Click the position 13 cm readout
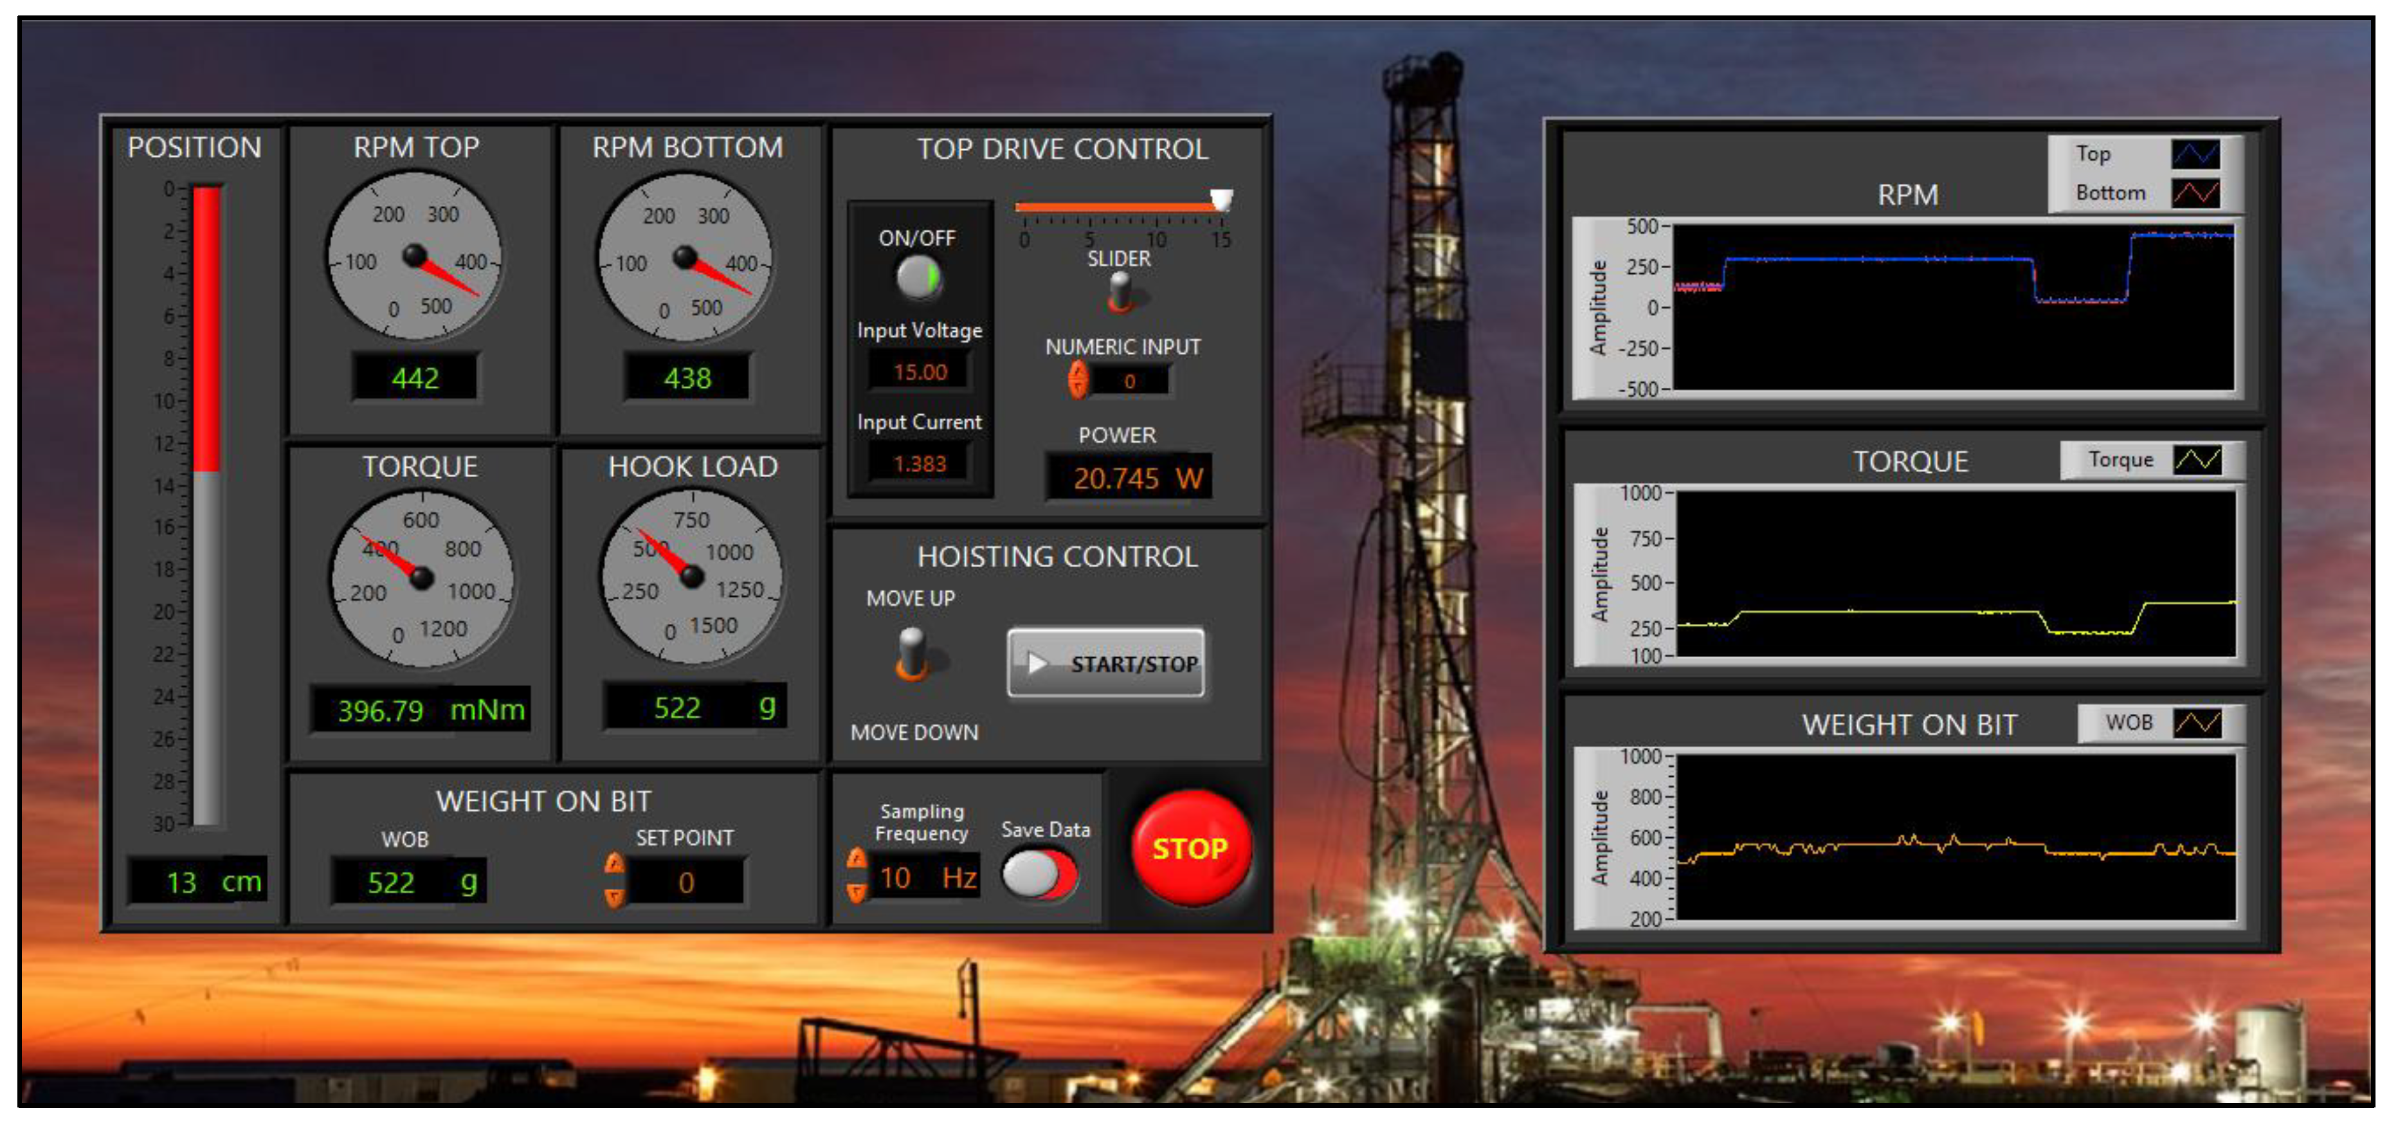The width and height of the screenshot is (2398, 1128). pyautogui.click(x=197, y=880)
